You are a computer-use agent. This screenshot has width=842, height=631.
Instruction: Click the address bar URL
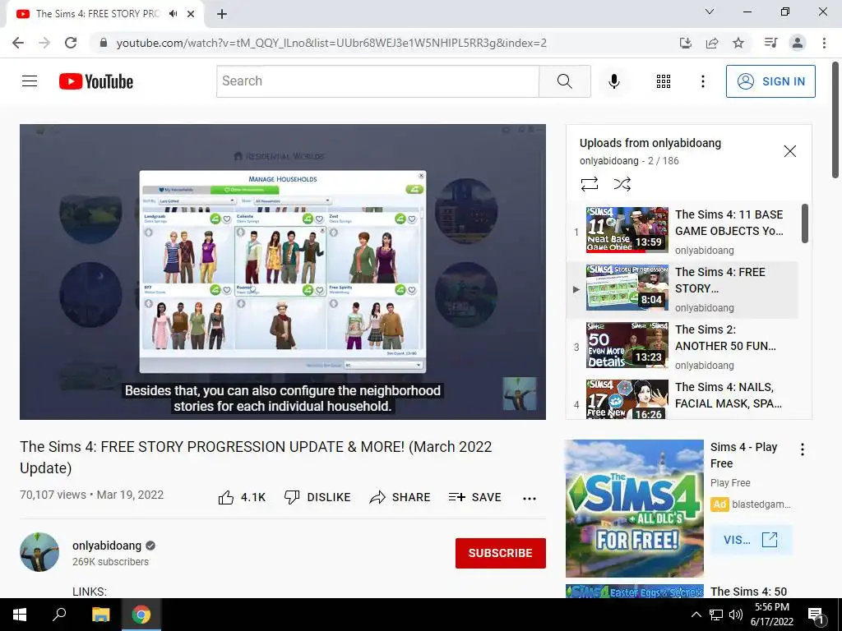pyautogui.click(x=331, y=43)
